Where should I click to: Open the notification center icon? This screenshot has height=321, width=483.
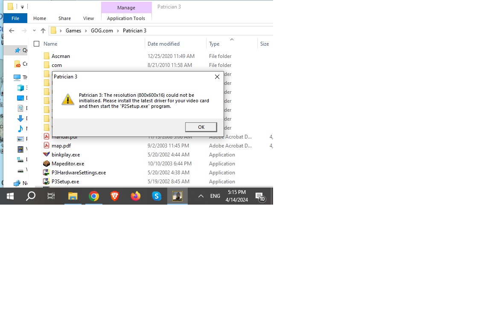260,197
